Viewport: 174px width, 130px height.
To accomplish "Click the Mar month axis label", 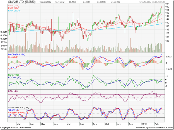I will (x=19, y=124).
